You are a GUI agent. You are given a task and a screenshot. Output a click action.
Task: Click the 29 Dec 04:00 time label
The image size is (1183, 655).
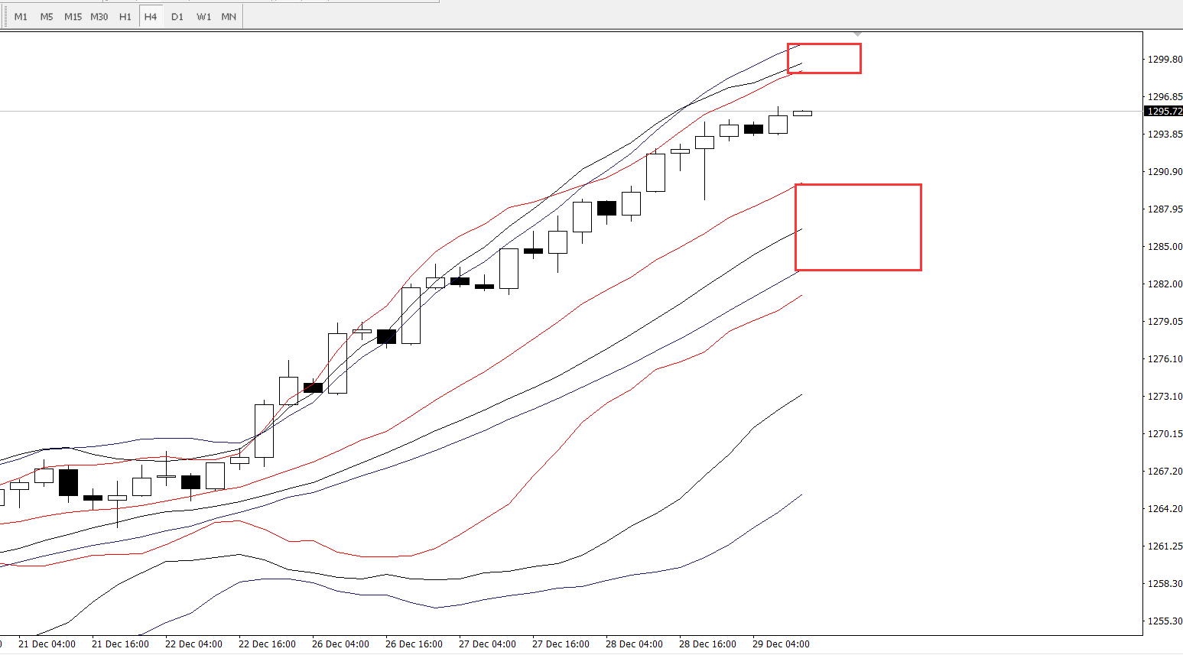(x=781, y=644)
